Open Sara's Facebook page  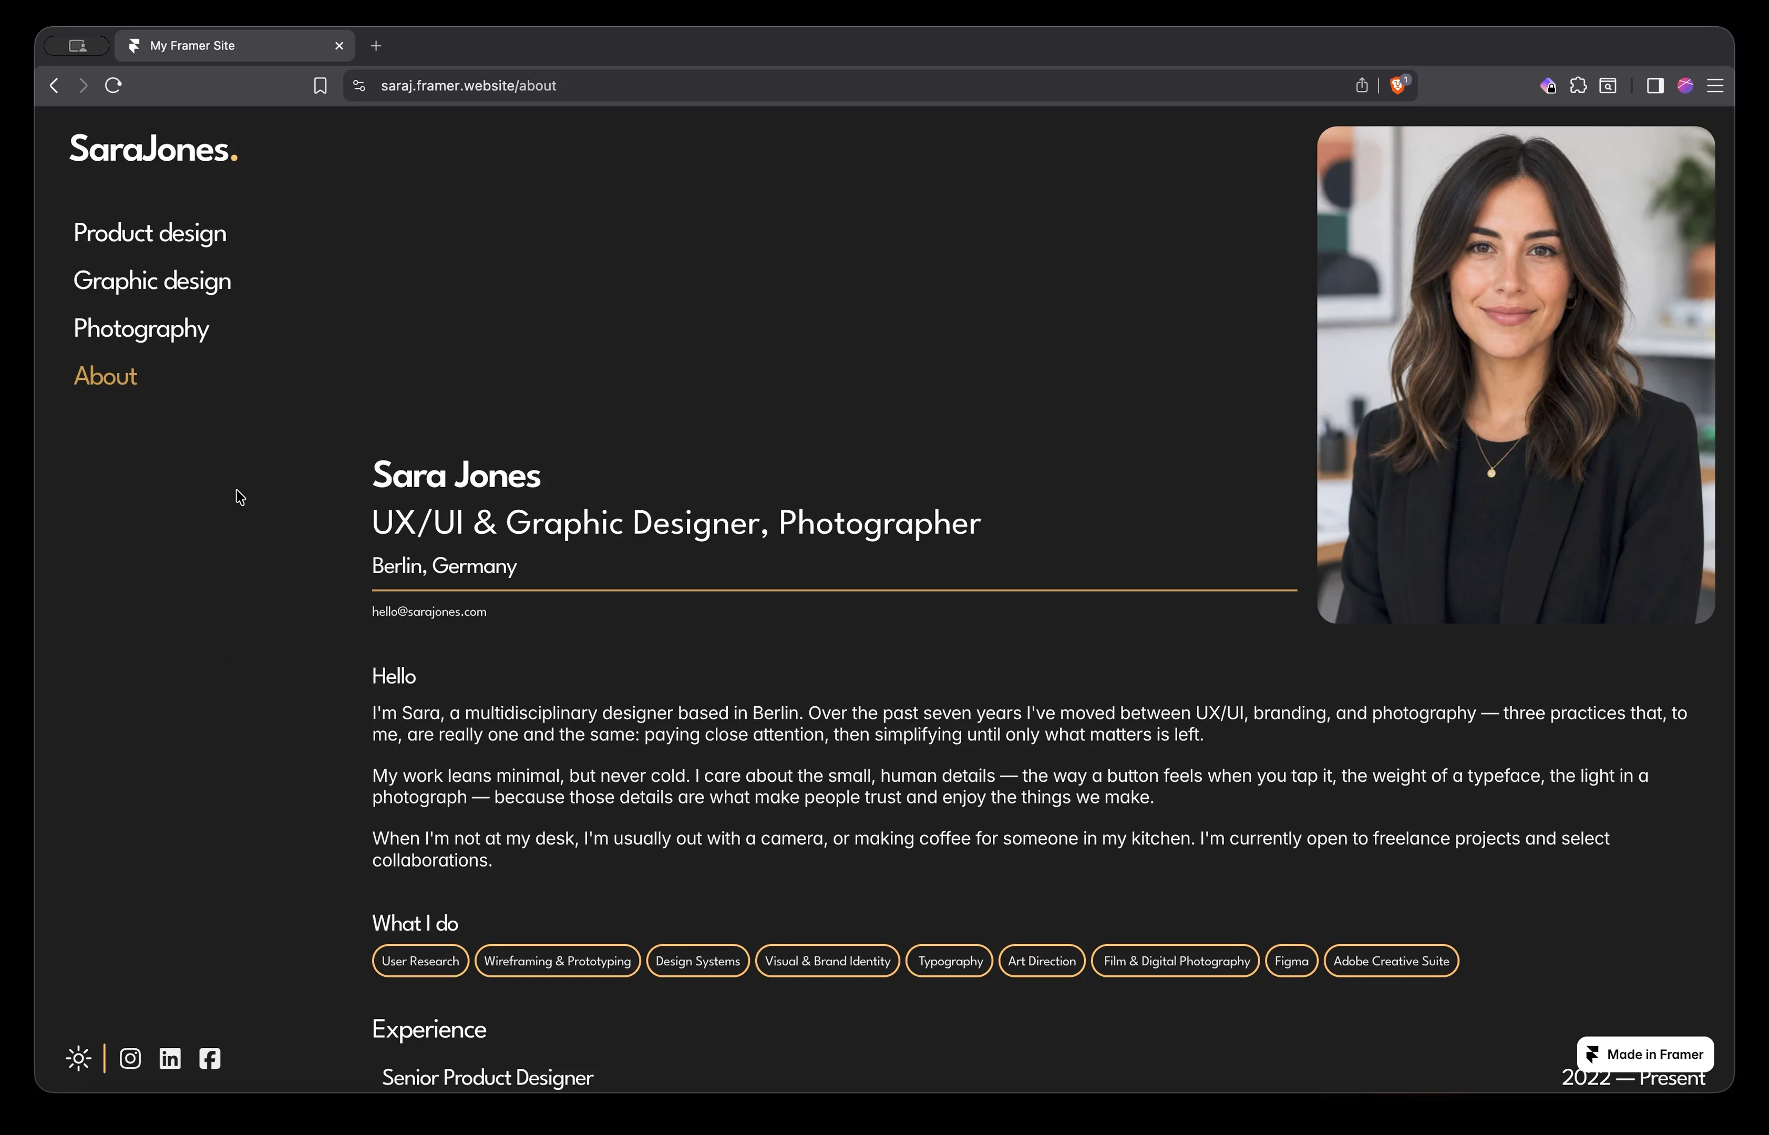pos(210,1058)
